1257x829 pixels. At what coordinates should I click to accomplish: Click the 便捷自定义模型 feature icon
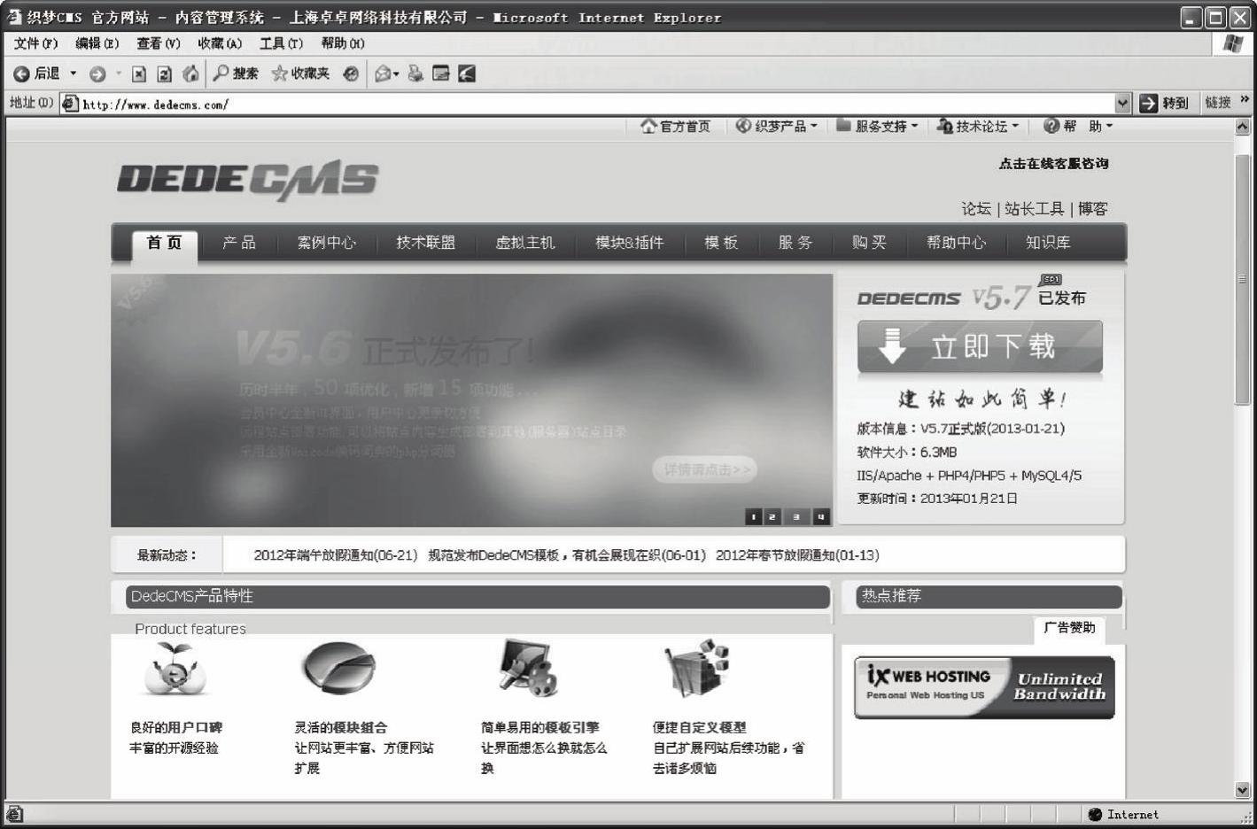pos(696,669)
